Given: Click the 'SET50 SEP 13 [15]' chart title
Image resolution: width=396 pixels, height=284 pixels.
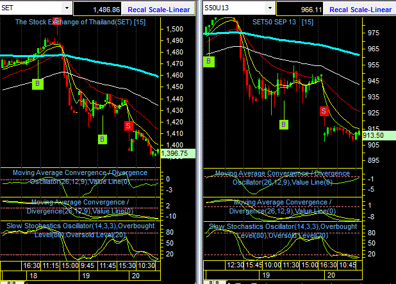Looking at the screenshot, I should pos(283,22).
